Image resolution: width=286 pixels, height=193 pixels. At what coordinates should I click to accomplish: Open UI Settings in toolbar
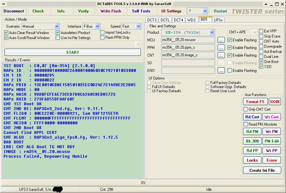(171, 11)
